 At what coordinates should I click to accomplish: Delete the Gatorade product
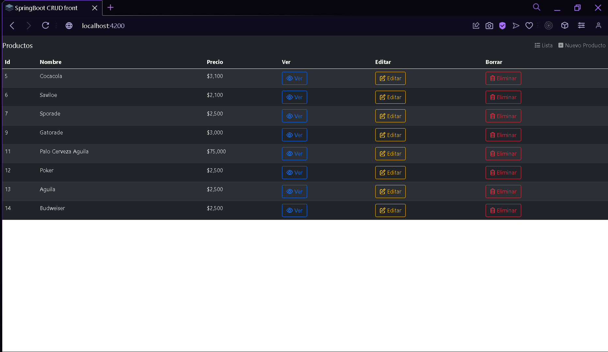503,135
